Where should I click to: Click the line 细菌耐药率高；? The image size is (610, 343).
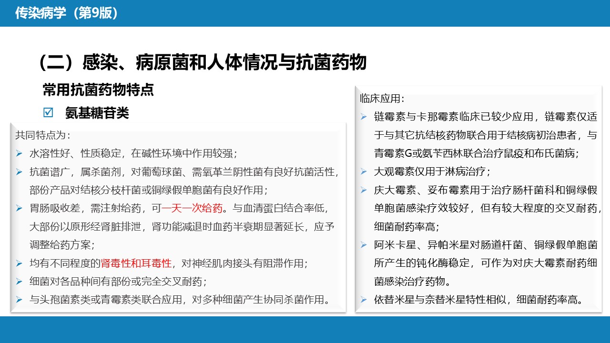[x=407, y=226]
